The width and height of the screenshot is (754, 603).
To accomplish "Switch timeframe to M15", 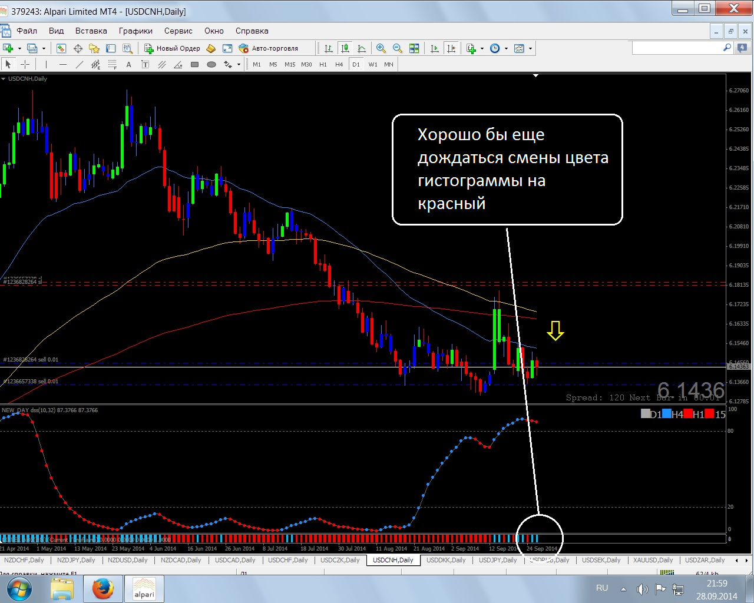I will tap(290, 64).
